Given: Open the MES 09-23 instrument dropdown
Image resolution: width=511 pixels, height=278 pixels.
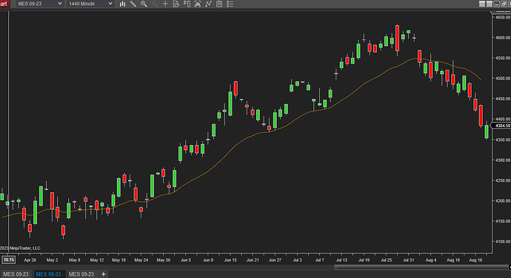Looking at the screenshot, I should click(x=40, y=4).
